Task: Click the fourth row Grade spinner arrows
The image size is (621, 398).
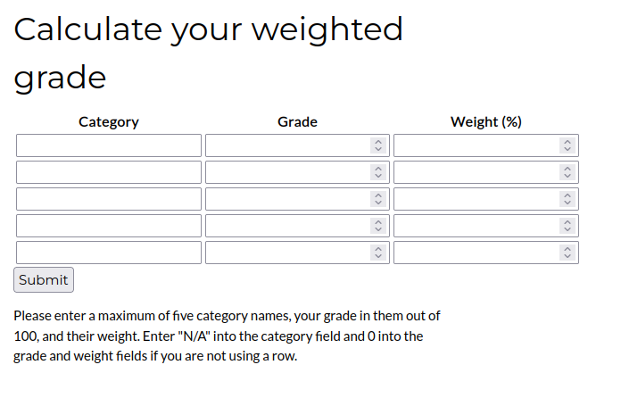Action: click(x=378, y=226)
